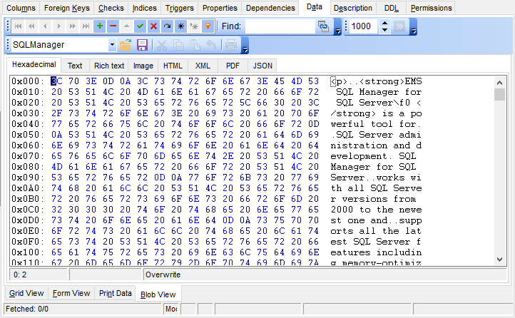View blob as Text tab
Image resolution: width=515 pixels, height=318 pixels.
pyautogui.click(x=75, y=66)
